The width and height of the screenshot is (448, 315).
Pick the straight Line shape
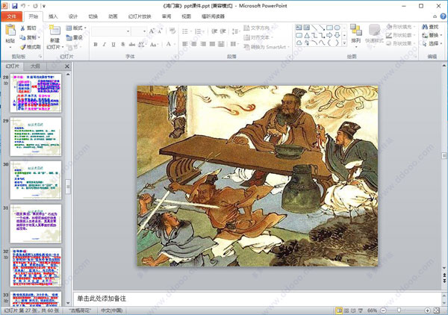[314, 28]
